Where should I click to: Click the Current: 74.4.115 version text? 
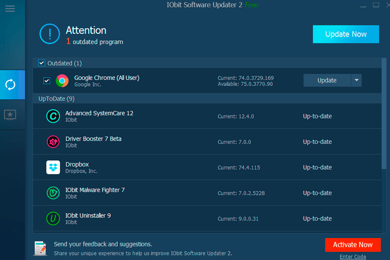(239, 168)
